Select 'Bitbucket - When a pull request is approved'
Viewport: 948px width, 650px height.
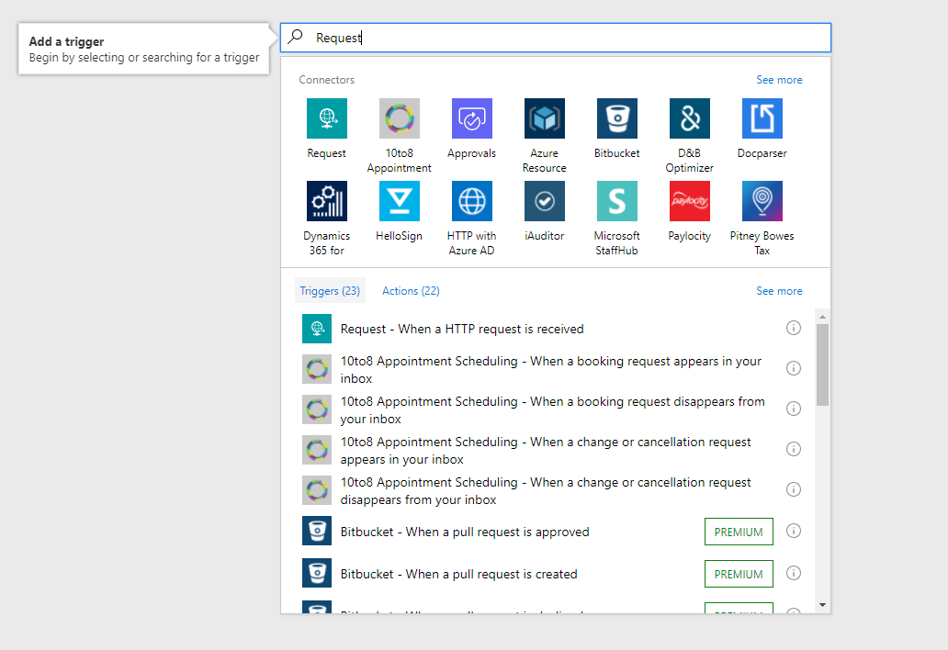point(465,532)
